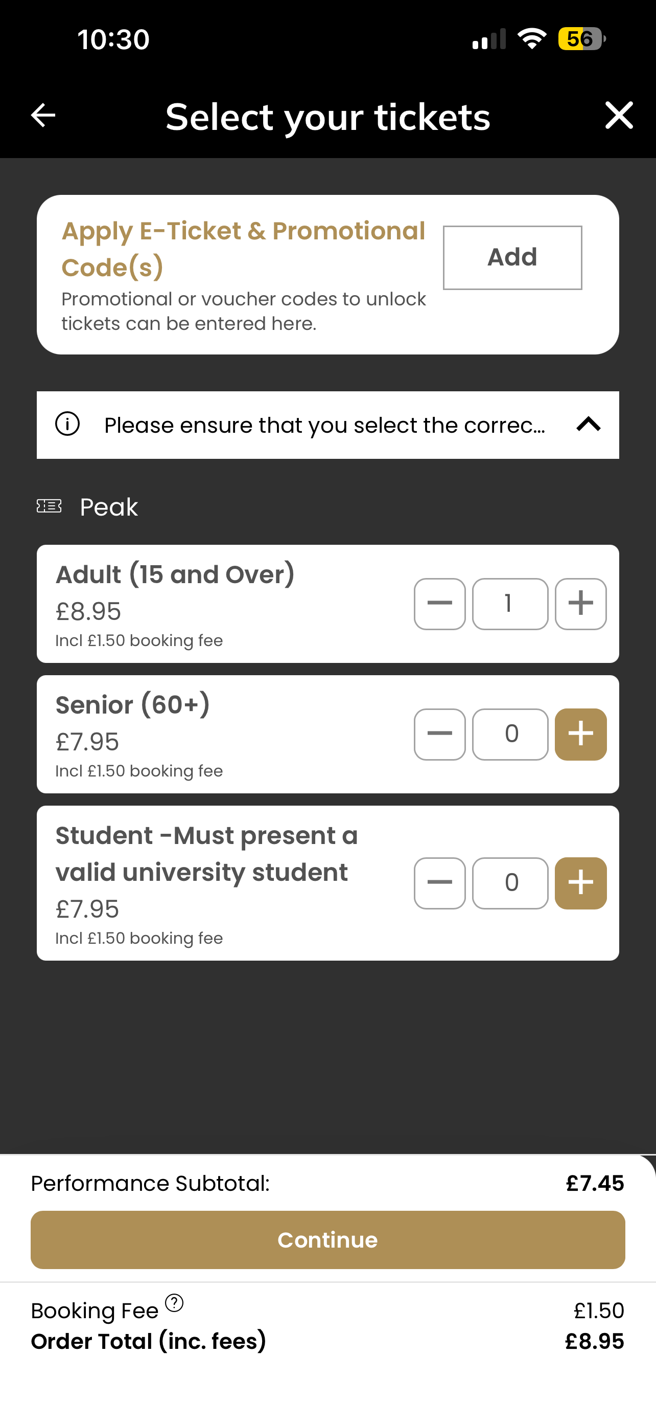Add one Student ticket
The image size is (656, 1421).
pyautogui.click(x=580, y=883)
